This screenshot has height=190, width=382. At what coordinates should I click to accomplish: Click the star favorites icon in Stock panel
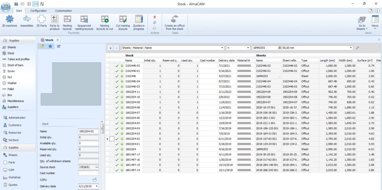coord(50,46)
